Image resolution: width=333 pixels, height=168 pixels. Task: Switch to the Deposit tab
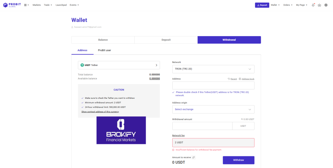tap(166, 40)
